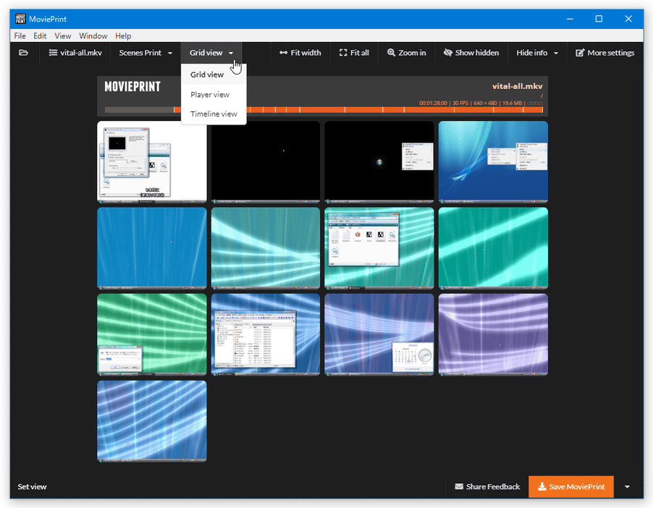The image size is (653, 508).
Task: Select the white thumbnail with stacked dialog windows
Action: point(152,161)
